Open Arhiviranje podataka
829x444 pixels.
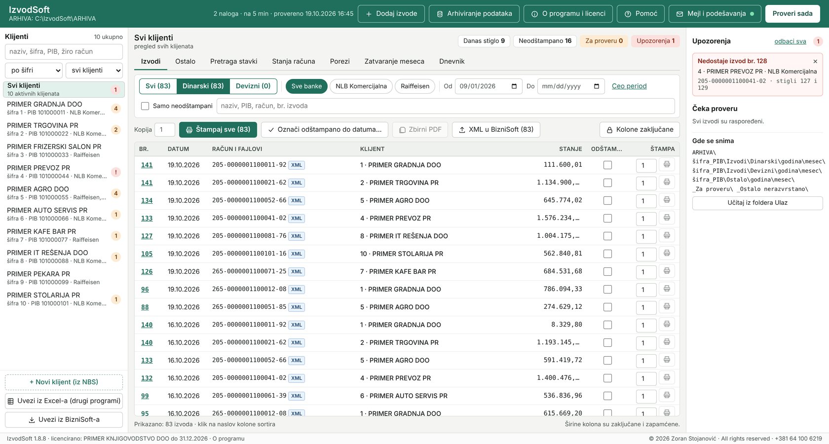pos(474,14)
